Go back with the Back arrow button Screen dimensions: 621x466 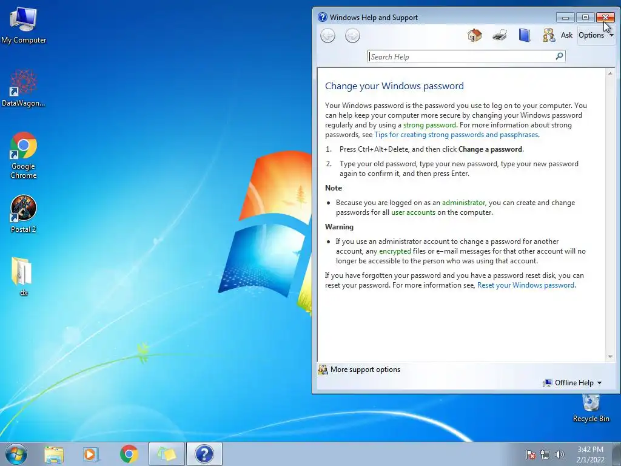click(x=327, y=36)
